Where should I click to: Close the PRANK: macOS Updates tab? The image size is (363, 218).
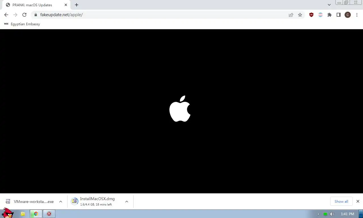(66, 5)
